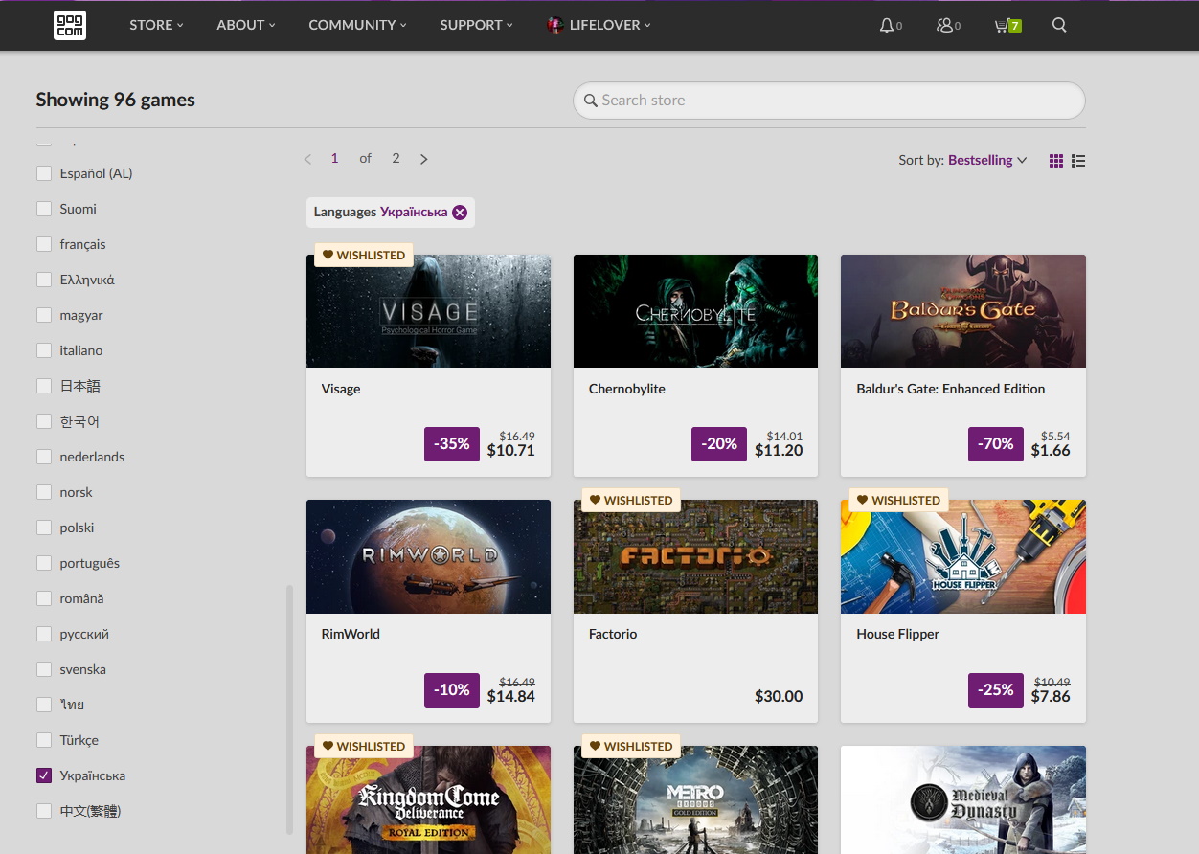Tick the Ελληνικά language checkbox
The image size is (1199, 854).
pyautogui.click(x=44, y=280)
